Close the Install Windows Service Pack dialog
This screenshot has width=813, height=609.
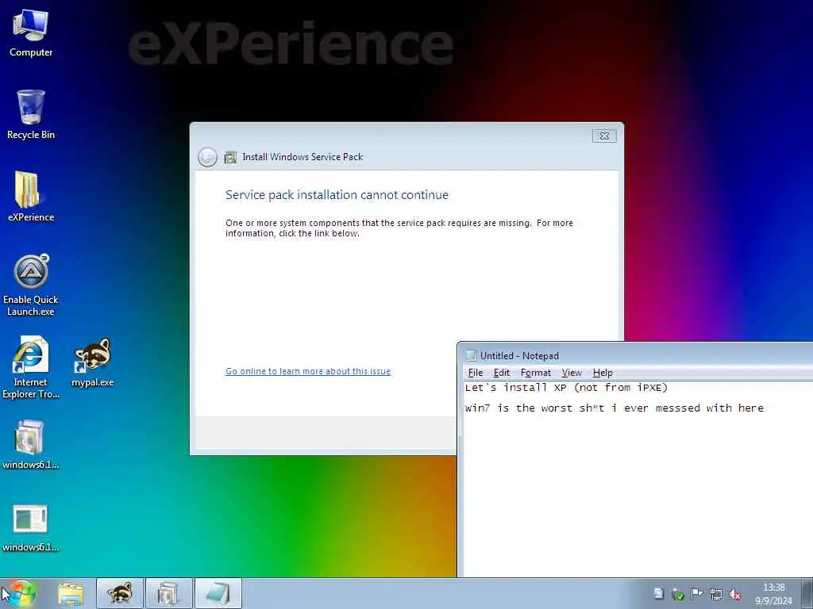[x=604, y=136]
